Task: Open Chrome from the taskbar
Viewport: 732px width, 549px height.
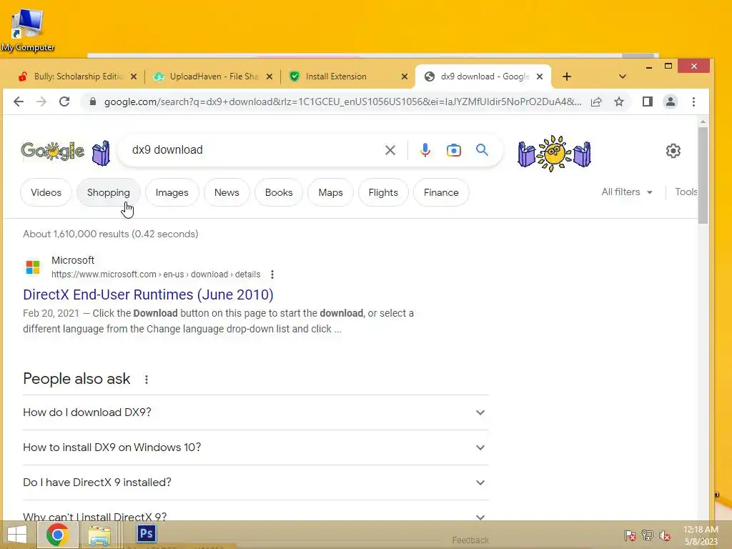Action: click(x=57, y=535)
